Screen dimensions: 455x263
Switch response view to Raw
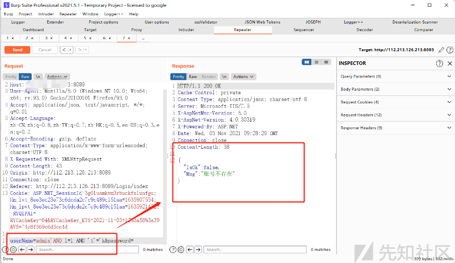click(x=193, y=76)
